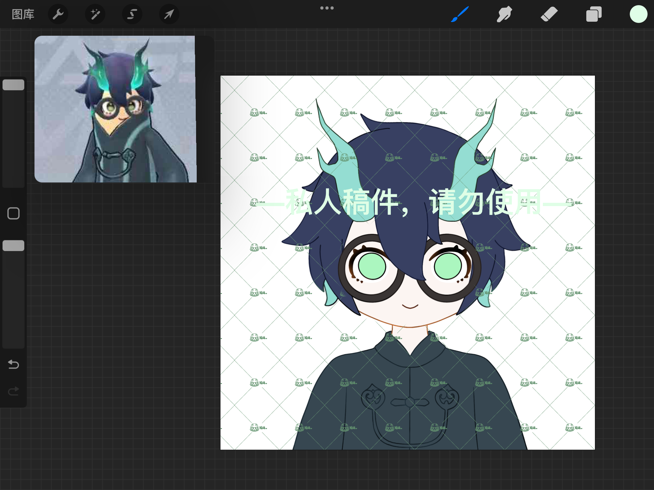Open the Selection S-shaped tool
Viewport: 654px width, 490px height.
[132, 14]
